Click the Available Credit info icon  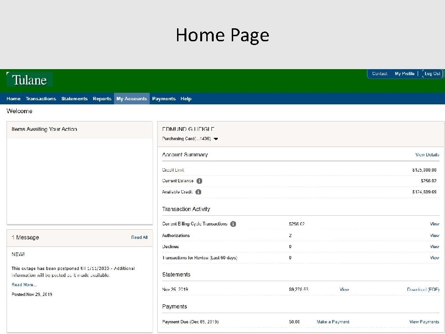[x=198, y=192]
